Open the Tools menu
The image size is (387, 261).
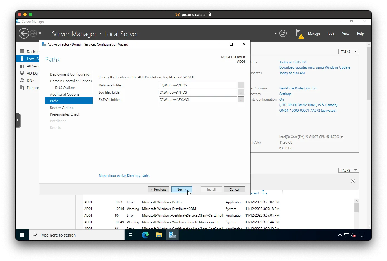[x=331, y=34]
